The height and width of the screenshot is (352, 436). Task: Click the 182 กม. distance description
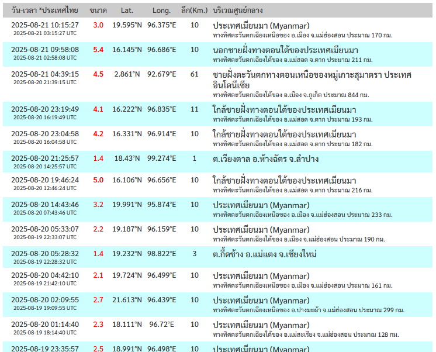293,144
